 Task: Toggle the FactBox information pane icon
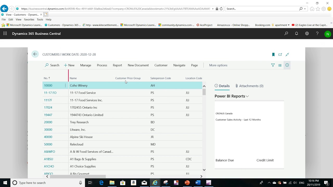(x=287, y=65)
